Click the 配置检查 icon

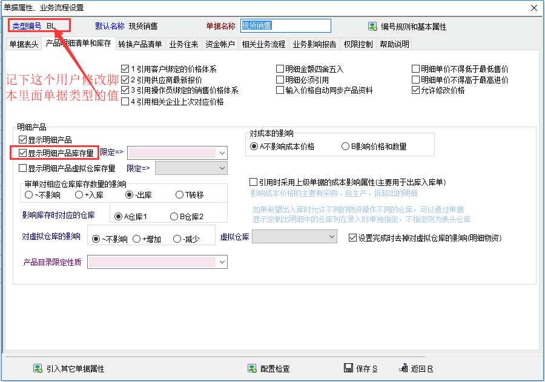coord(251,369)
